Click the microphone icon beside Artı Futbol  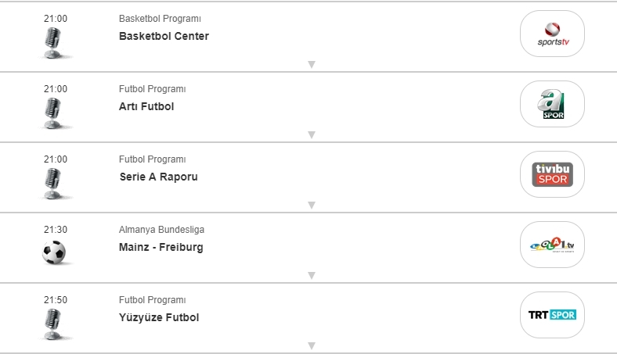[54, 113]
